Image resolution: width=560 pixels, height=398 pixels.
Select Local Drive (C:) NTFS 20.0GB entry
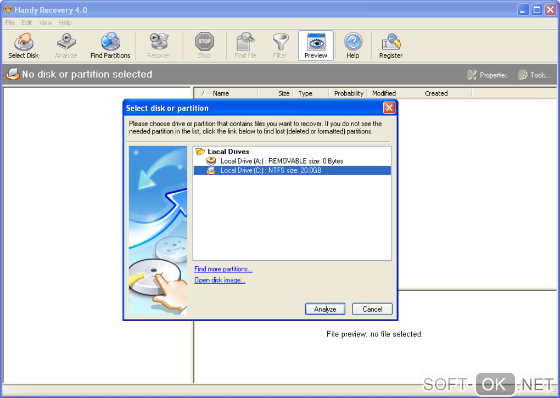pos(292,170)
